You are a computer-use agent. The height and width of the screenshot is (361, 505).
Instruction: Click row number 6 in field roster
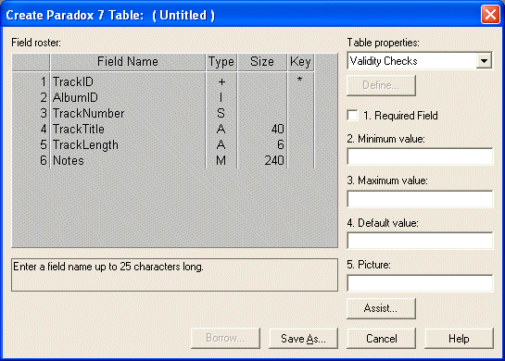pos(44,160)
